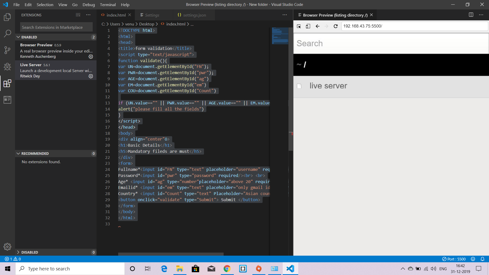Open the live server directory link

pyautogui.click(x=328, y=86)
